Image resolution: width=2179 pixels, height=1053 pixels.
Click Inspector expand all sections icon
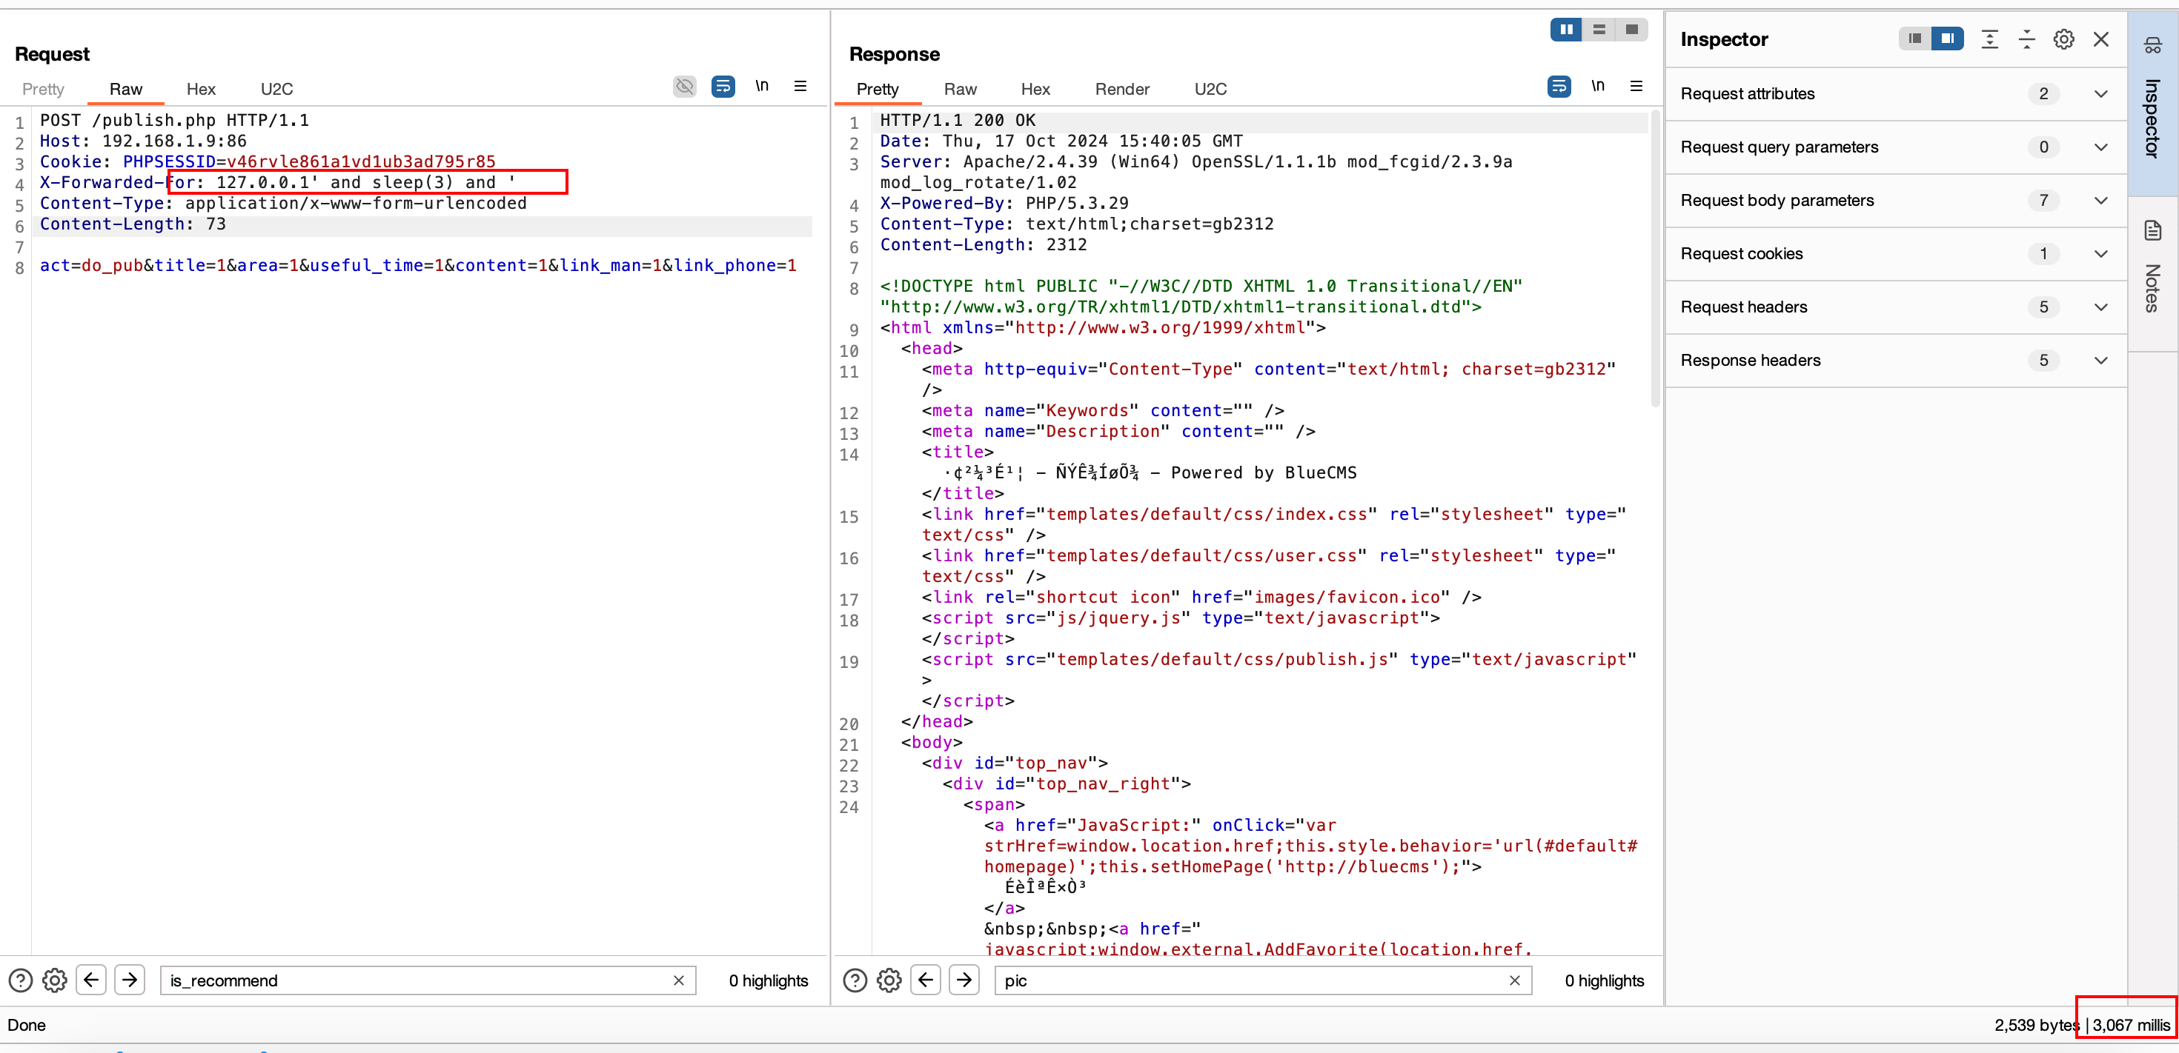(1989, 39)
